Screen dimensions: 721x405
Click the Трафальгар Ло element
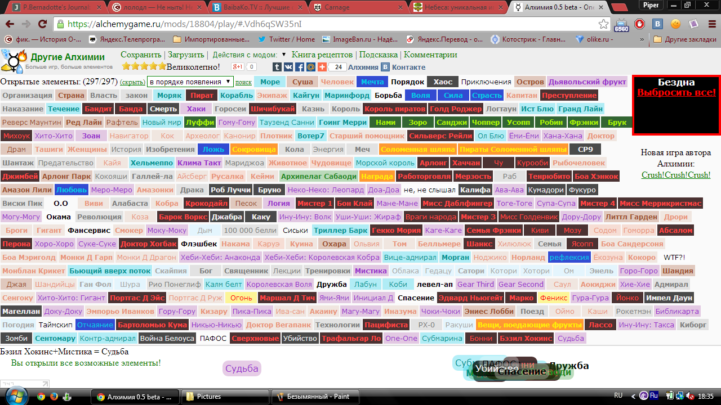point(351,338)
